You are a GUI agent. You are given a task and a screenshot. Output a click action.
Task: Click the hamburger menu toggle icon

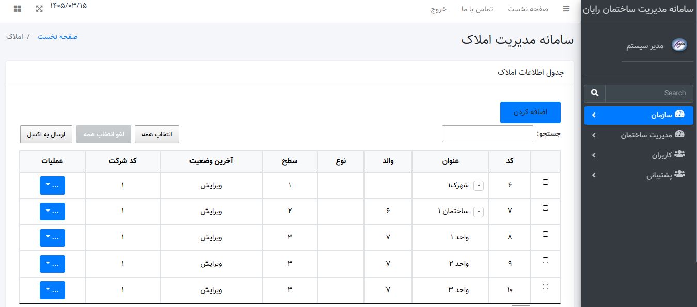click(x=566, y=9)
